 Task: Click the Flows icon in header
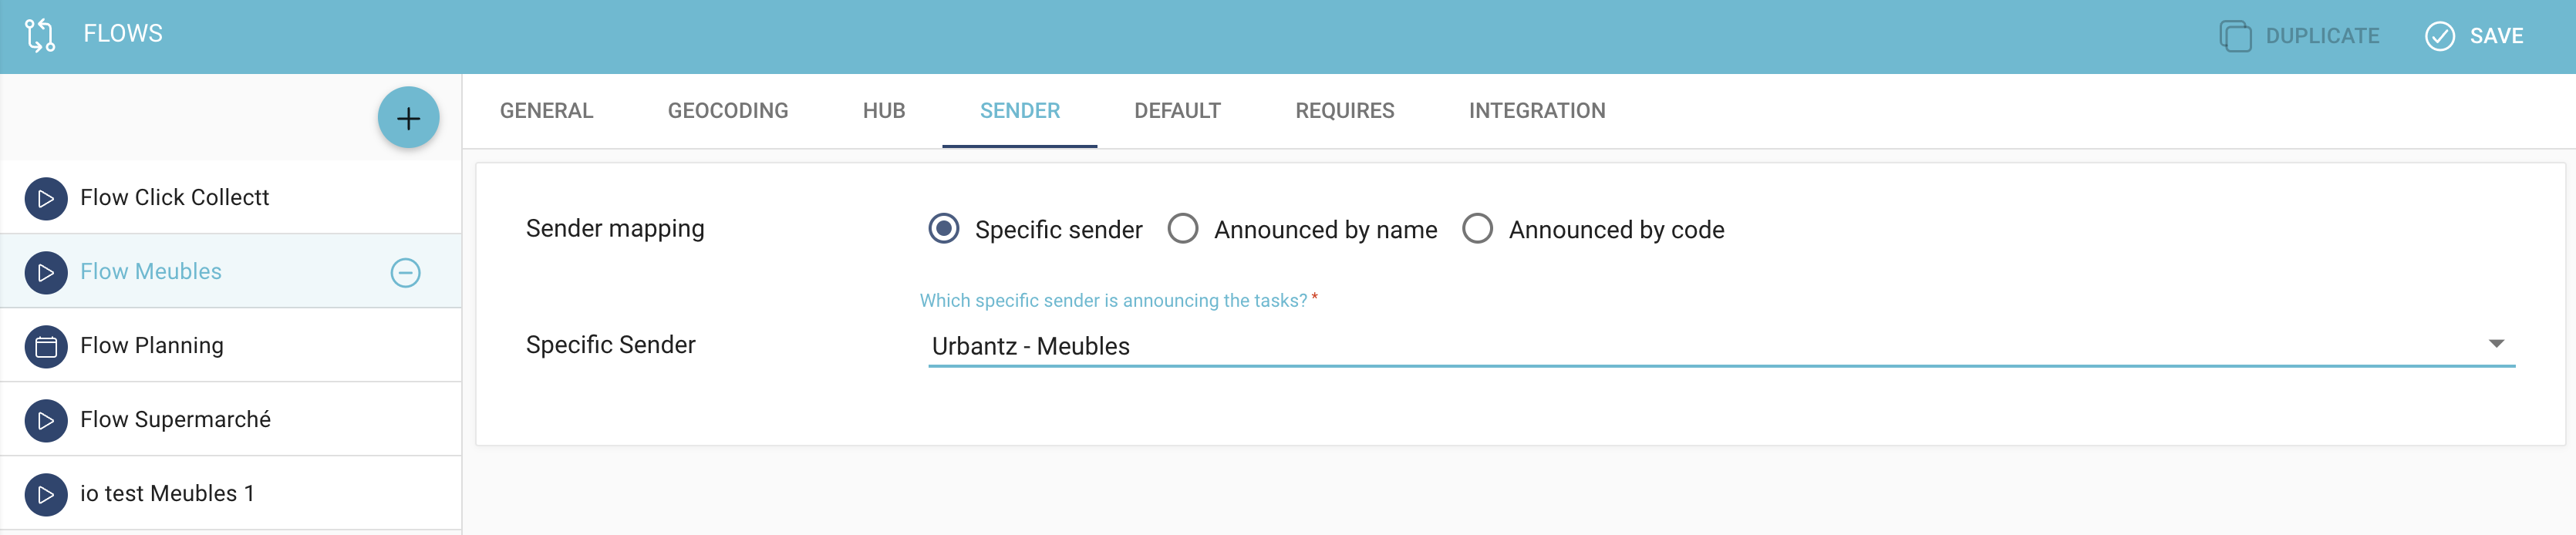[x=40, y=35]
